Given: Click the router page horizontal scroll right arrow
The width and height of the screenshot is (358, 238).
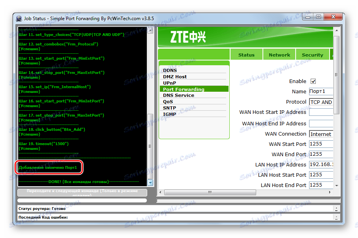Looking at the screenshot, I should (x=330, y=192).
